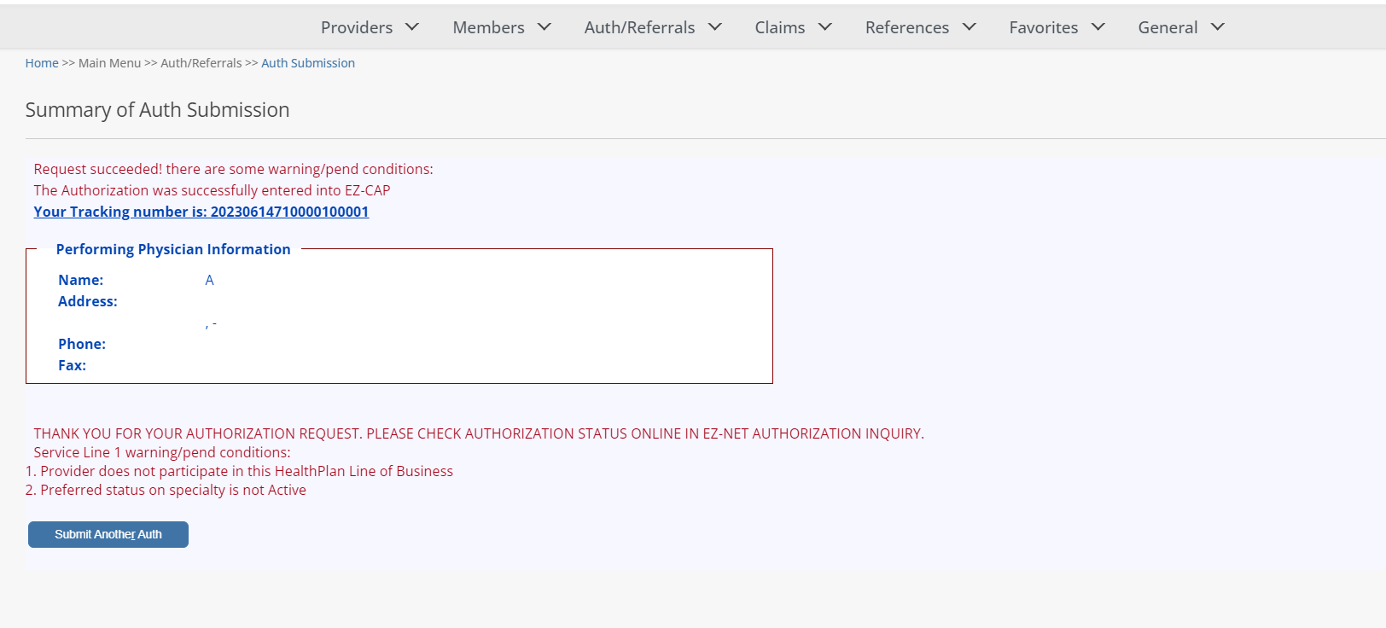Select the Favorites menu label
This screenshot has height=628, width=1386.
1043,27
